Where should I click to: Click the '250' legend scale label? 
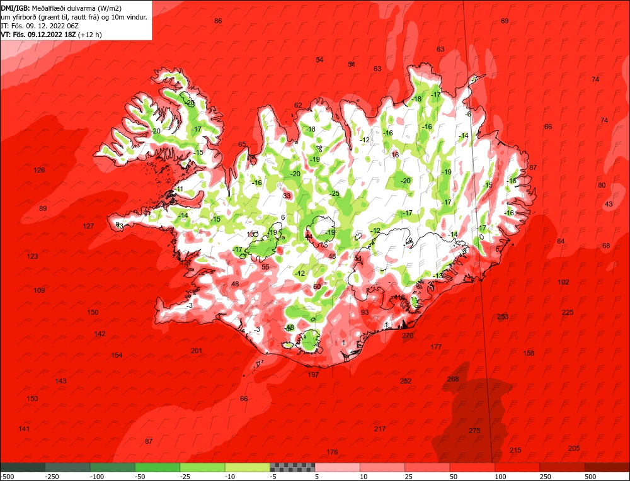pyautogui.click(x=546, y=477)
